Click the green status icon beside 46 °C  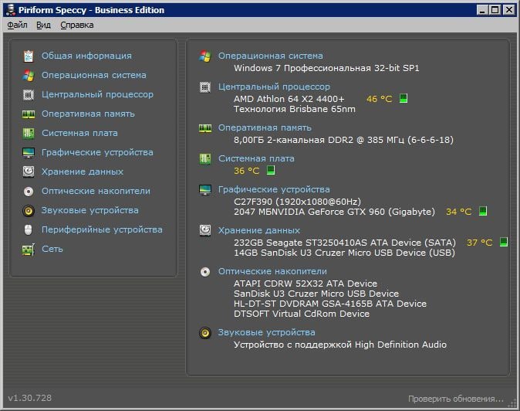(404, 98)
